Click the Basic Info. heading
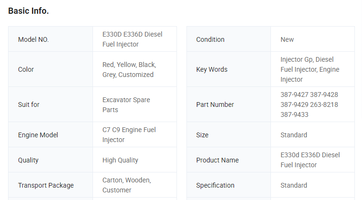The height and width of the screenshot is (200, 362). (28, 10)
